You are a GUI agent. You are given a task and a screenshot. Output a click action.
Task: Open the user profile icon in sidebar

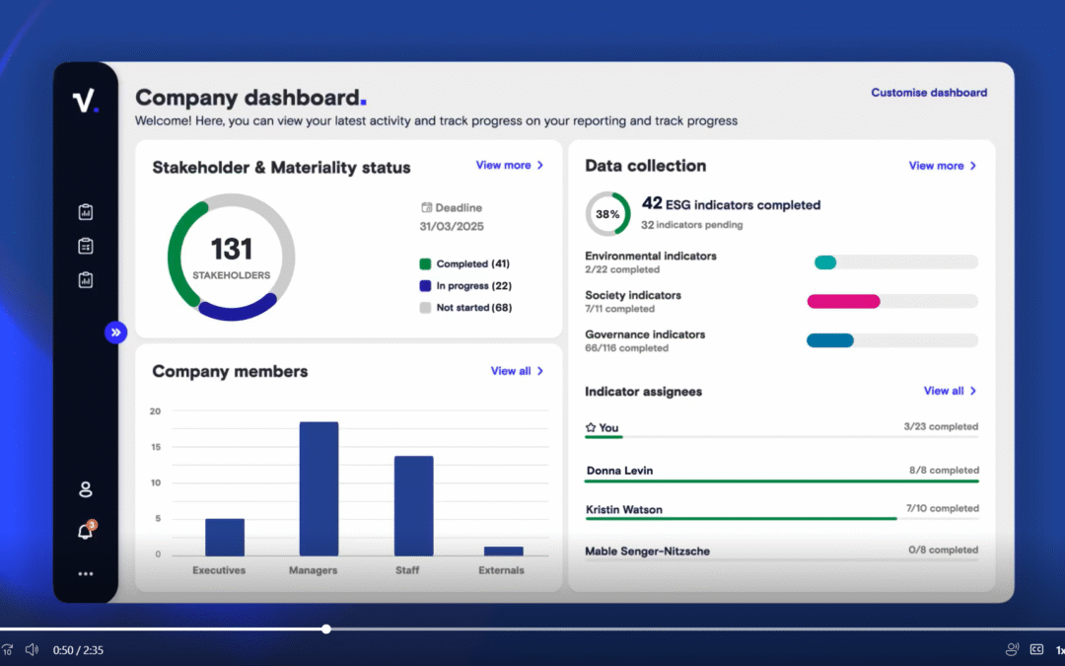pos(85,489)
